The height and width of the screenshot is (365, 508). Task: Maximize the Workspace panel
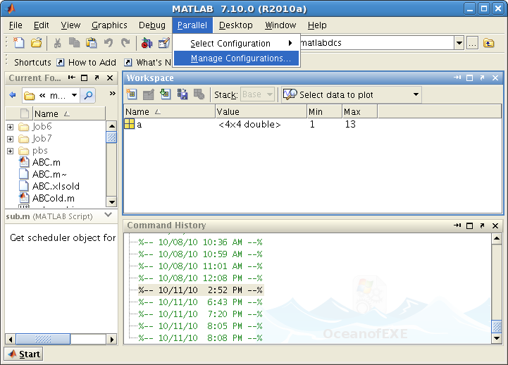click(x=469, y=78)
